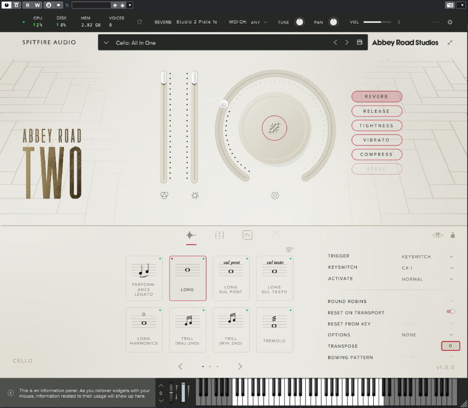
Task: Open the Options None dropdown
Action: (427, 335)
